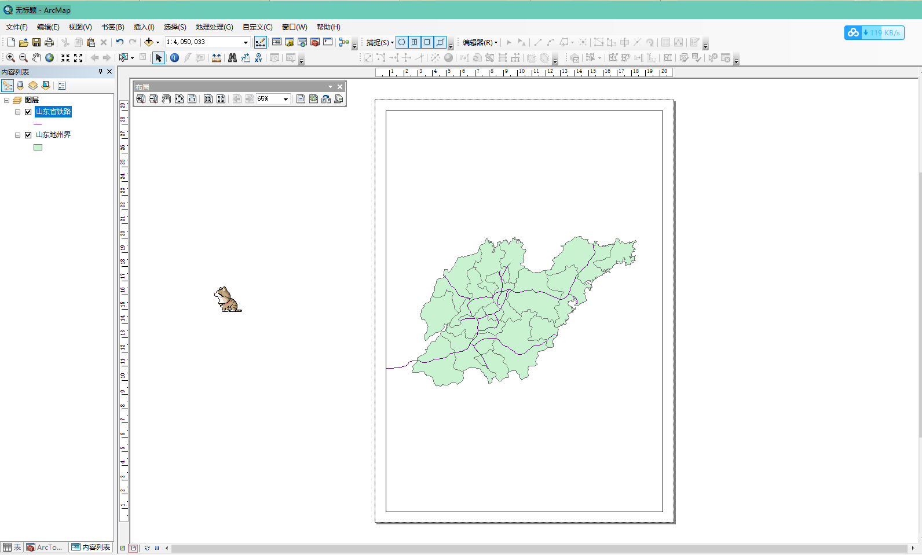Click the Go To XY icon
This screenshot has width=922, height=555.
(258, 58)
